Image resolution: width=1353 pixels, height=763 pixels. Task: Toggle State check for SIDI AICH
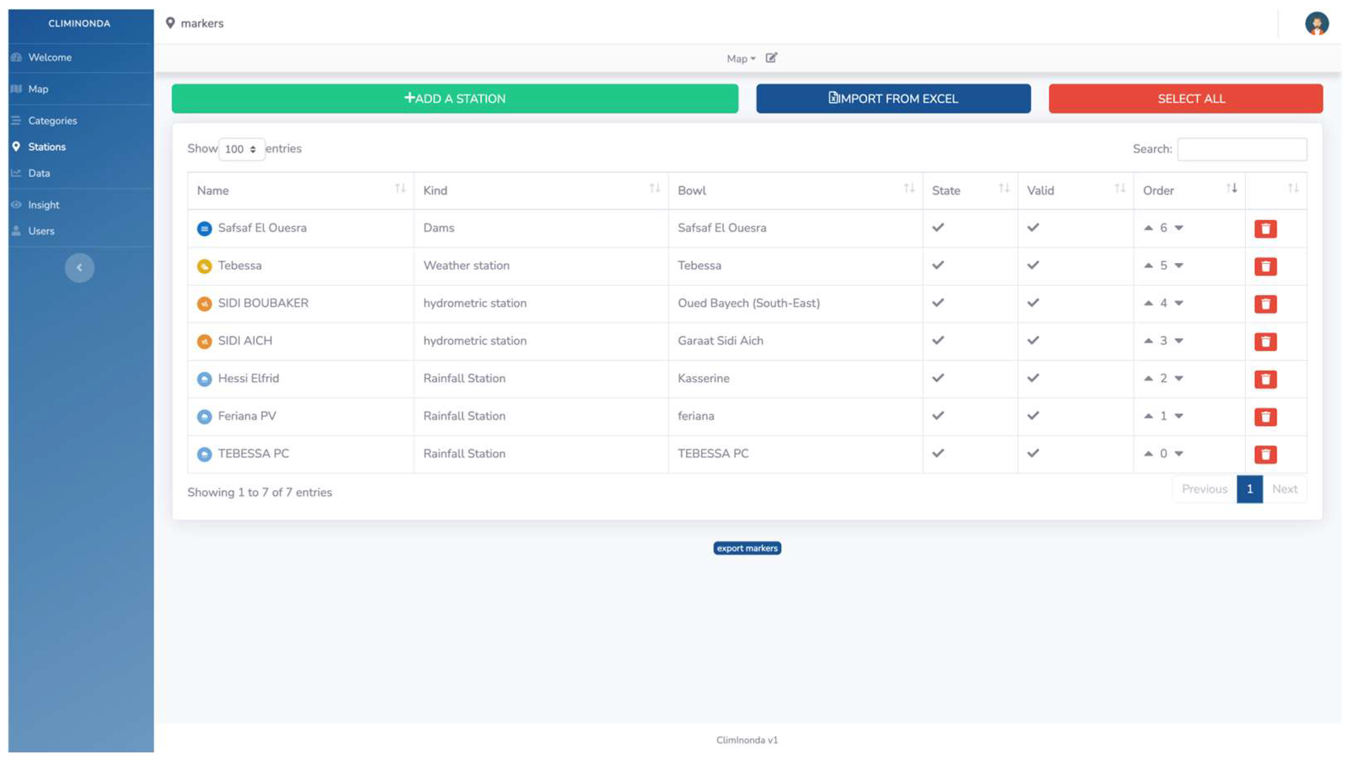[938, 340]
